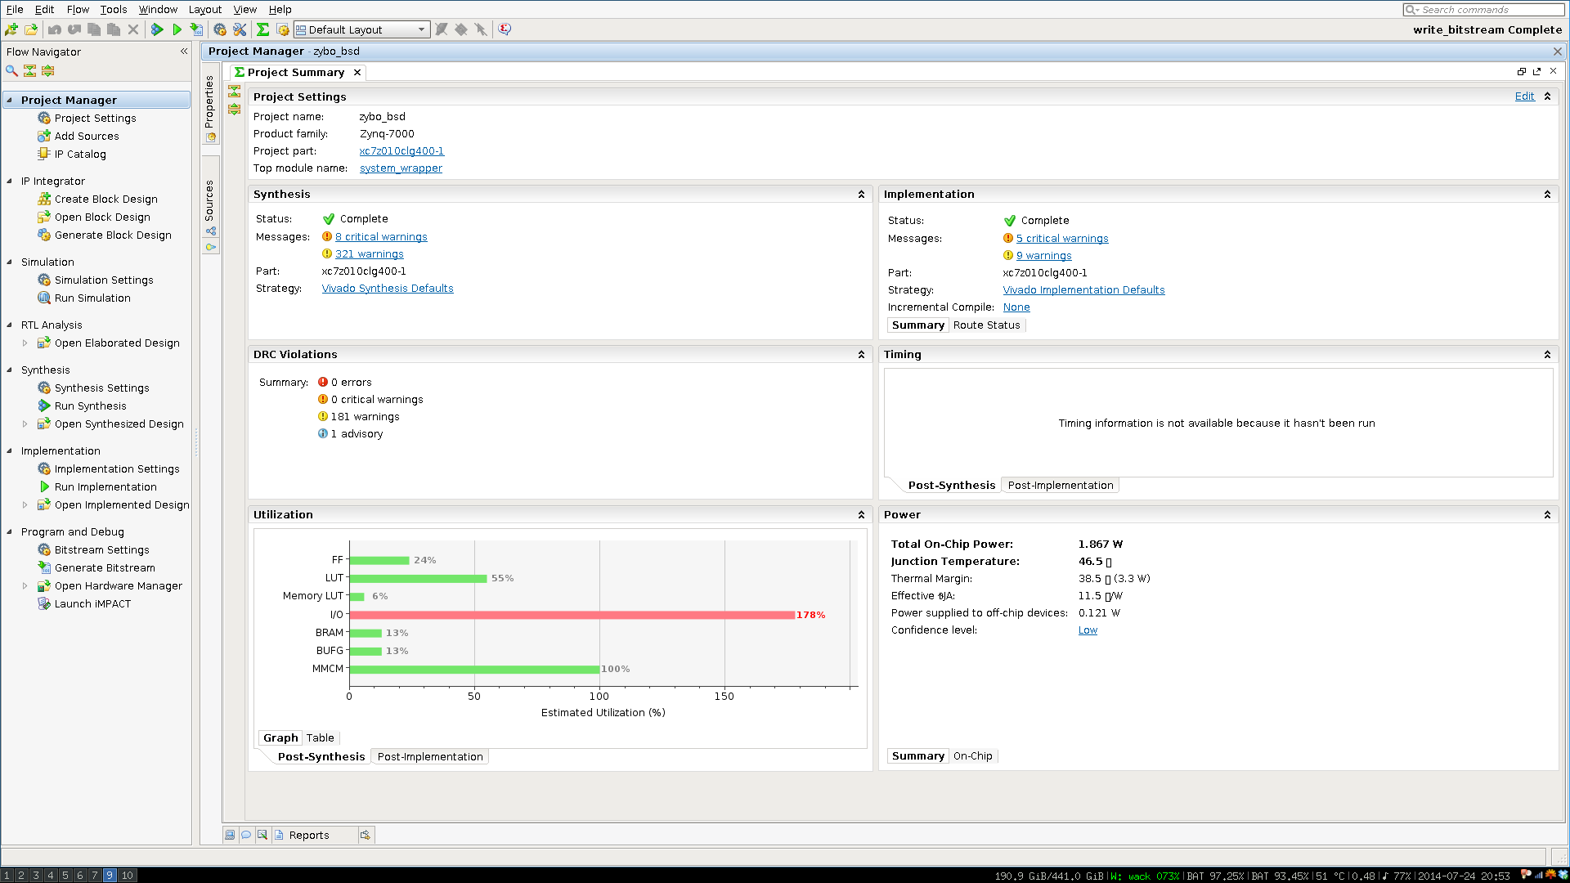
Task: Open the Design Runs bottom icon
Action: (x=366, y=835)
